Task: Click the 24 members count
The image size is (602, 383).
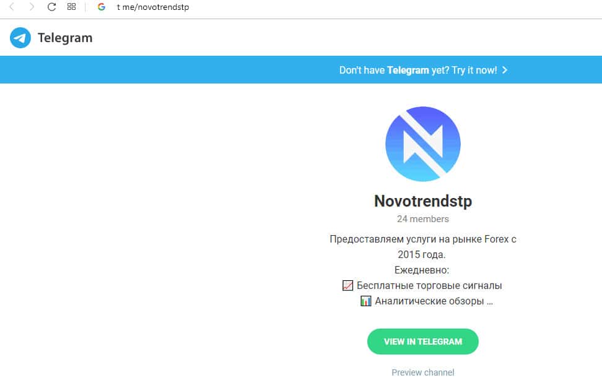Action: point(423,219)
